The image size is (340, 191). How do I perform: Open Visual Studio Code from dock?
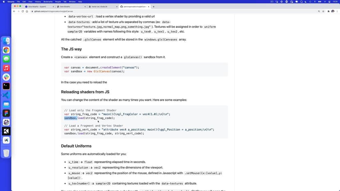click(x=6, y=95)
